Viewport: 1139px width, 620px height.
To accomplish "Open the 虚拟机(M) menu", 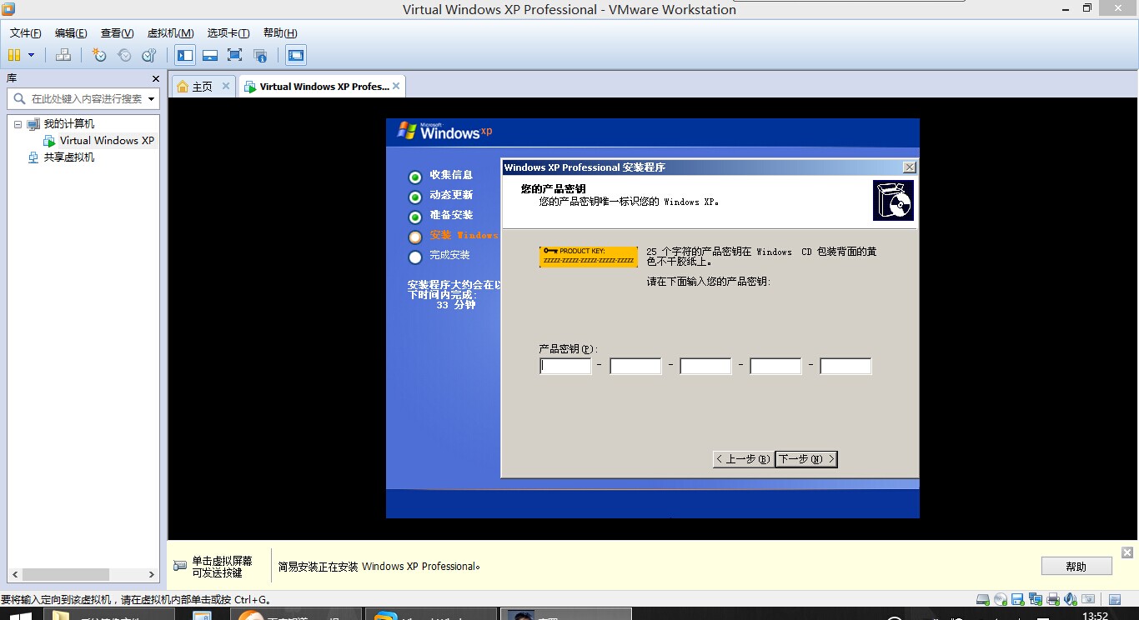I will coord(170,33).
